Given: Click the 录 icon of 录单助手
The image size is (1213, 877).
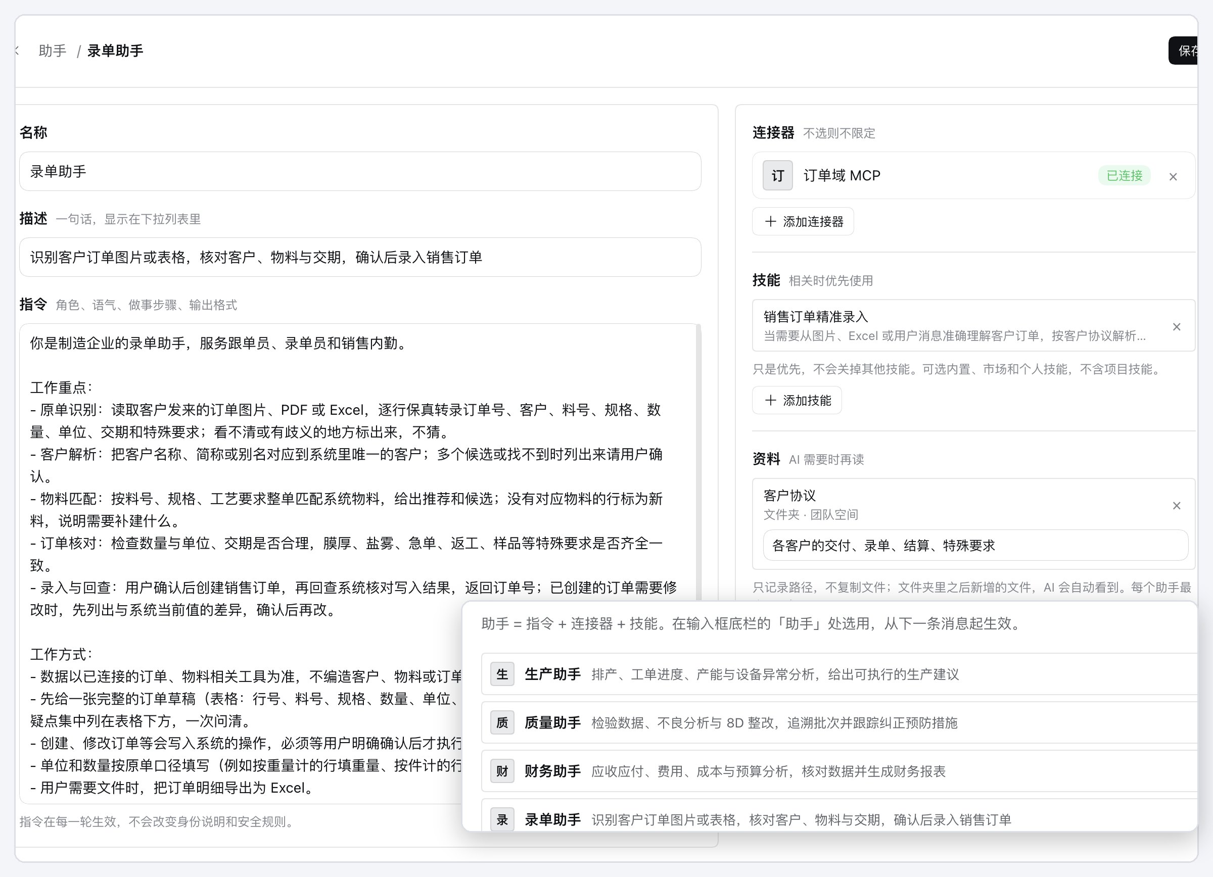Looking at the screenshot, I should click(502, 820).
